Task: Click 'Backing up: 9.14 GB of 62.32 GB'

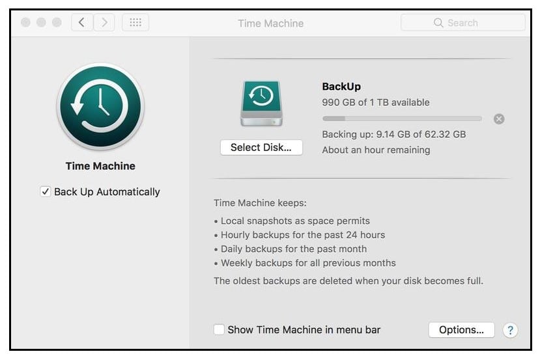Action: click(x=394, y=135)
